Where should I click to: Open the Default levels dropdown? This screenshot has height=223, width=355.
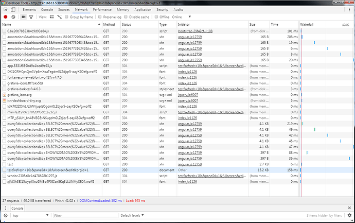132,215
